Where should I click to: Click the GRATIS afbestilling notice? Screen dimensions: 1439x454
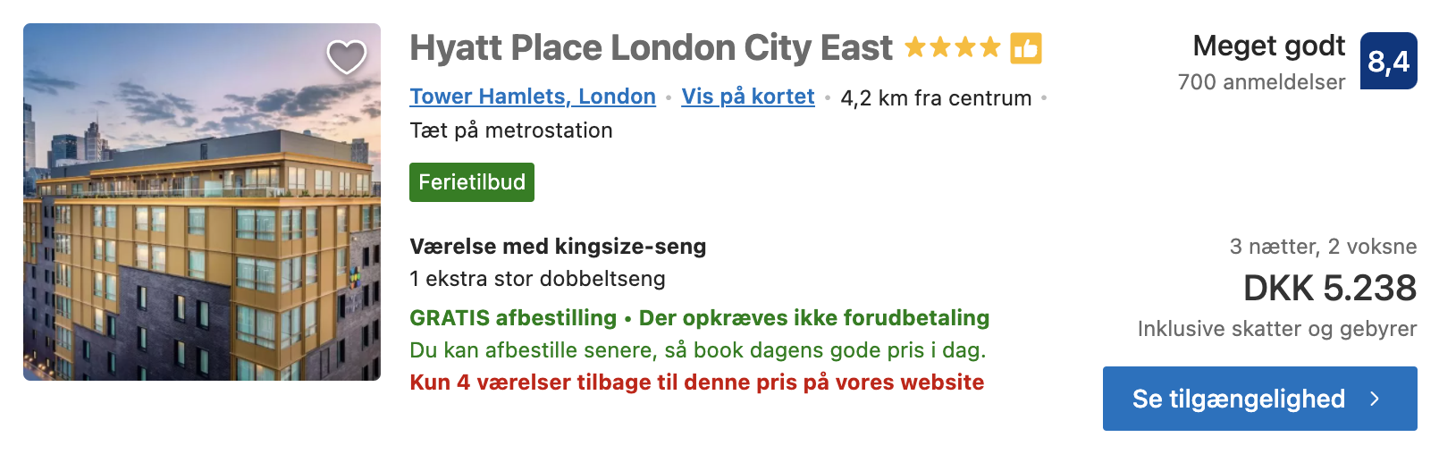click(513, 318)
